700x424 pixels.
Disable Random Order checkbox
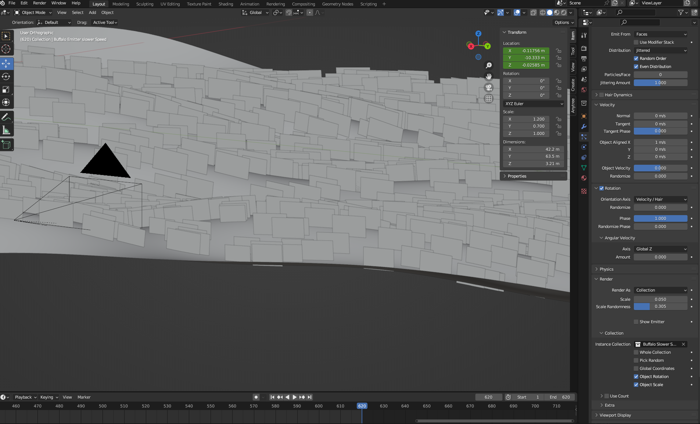pos(636,58)
